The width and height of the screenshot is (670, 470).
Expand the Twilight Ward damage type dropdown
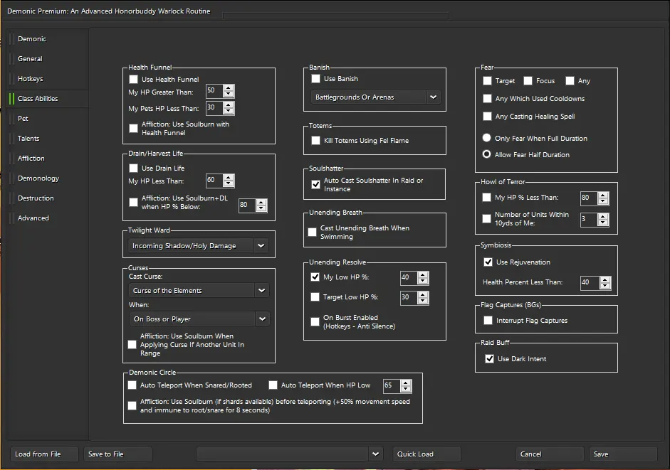198,246
